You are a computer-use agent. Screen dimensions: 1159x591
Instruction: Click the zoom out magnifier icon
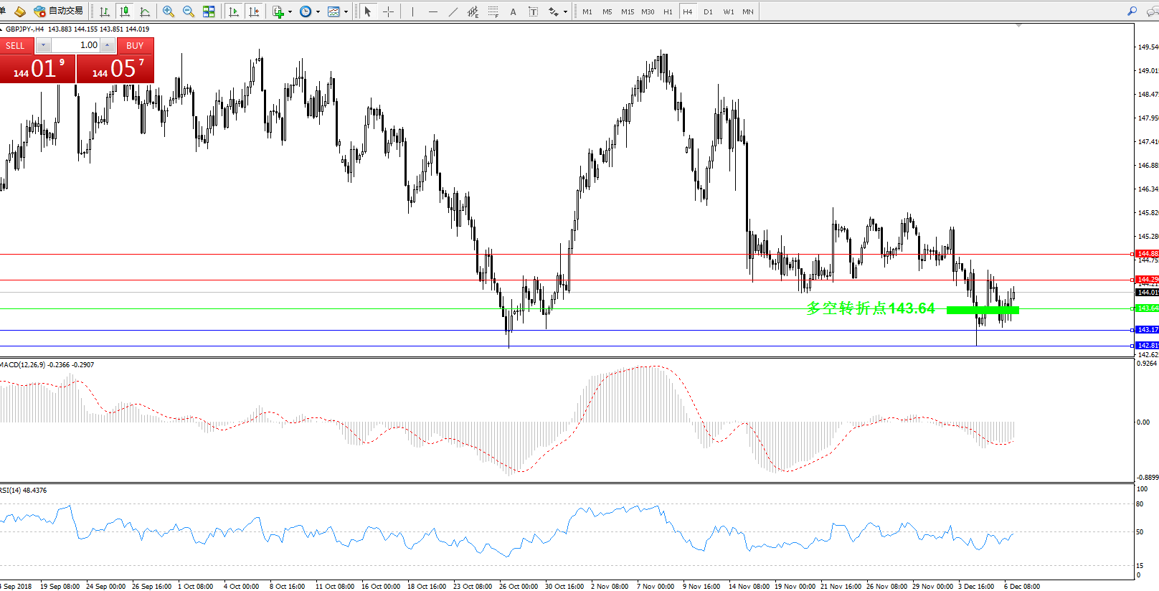click(189, 11)
